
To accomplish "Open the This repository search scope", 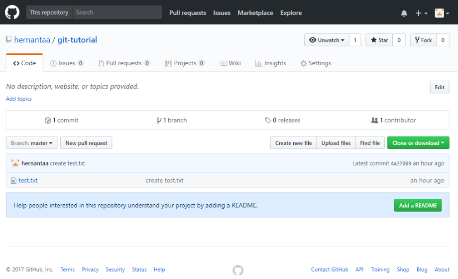I will 49,12.
